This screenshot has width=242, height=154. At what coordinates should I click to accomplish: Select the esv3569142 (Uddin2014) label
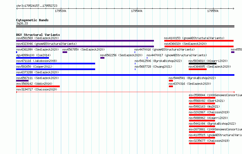point(34,84)
